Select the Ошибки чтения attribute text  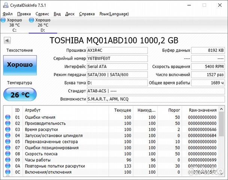40,117
